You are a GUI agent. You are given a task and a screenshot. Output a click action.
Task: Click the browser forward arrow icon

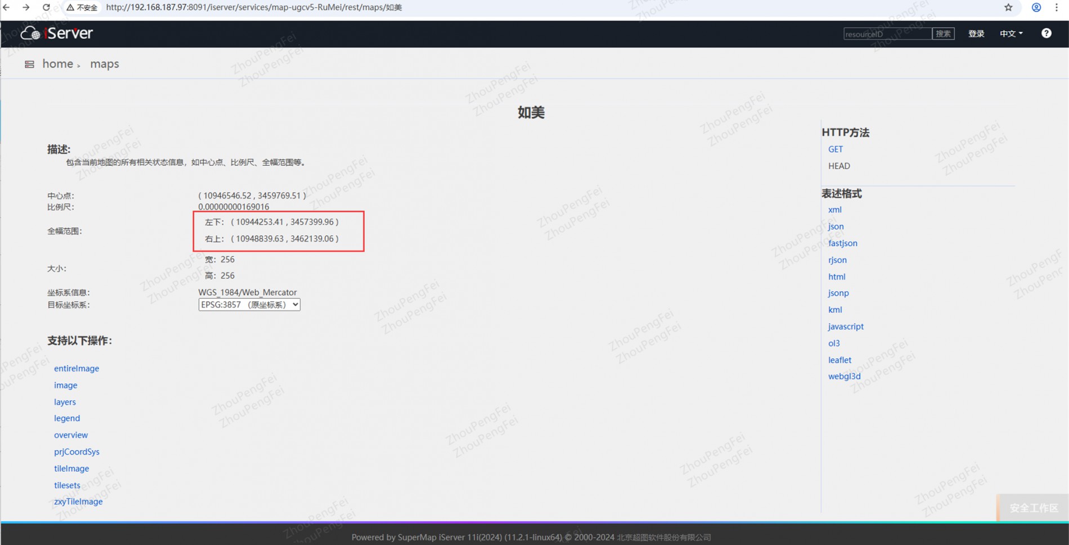point(26,7)
